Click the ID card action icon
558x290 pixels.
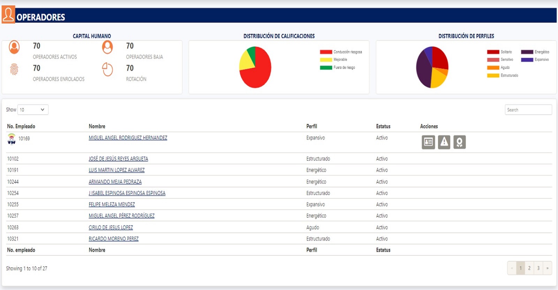[x=428, y=142]
